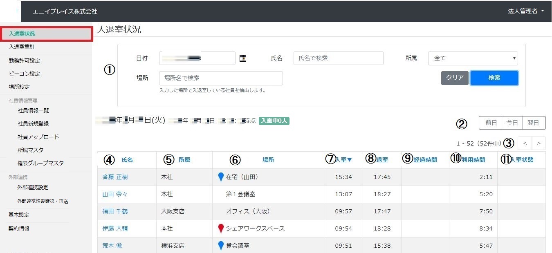
Task: Open 社員新規登録 in the sidebar
Action: [x=34, y=124]
